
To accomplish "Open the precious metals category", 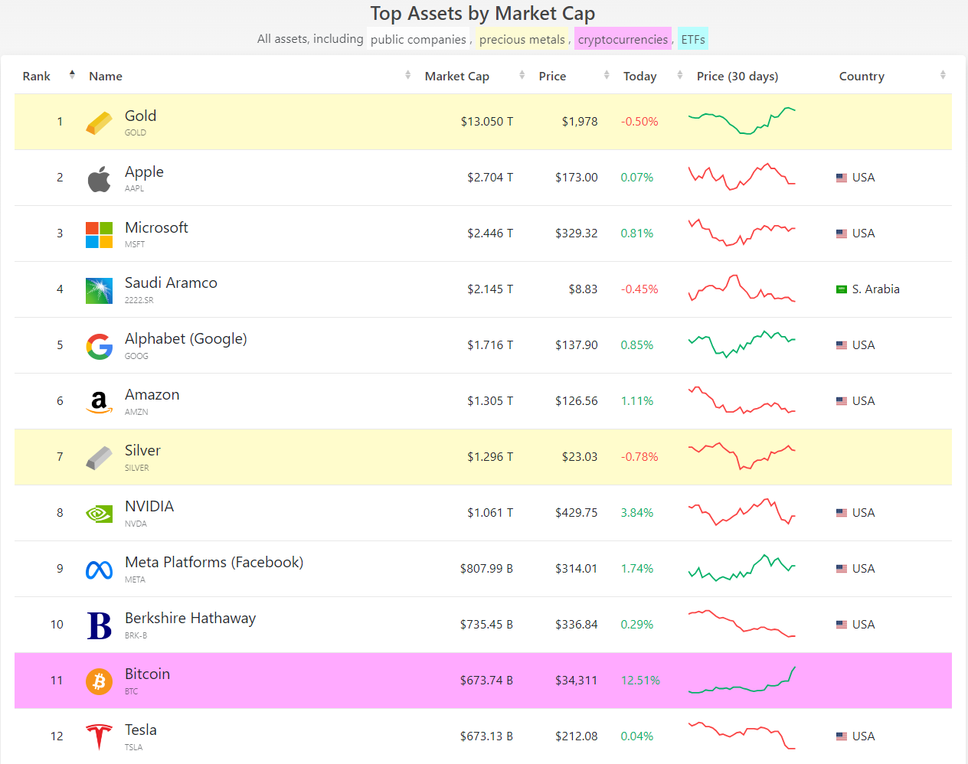I will click(x=522, y=40).
